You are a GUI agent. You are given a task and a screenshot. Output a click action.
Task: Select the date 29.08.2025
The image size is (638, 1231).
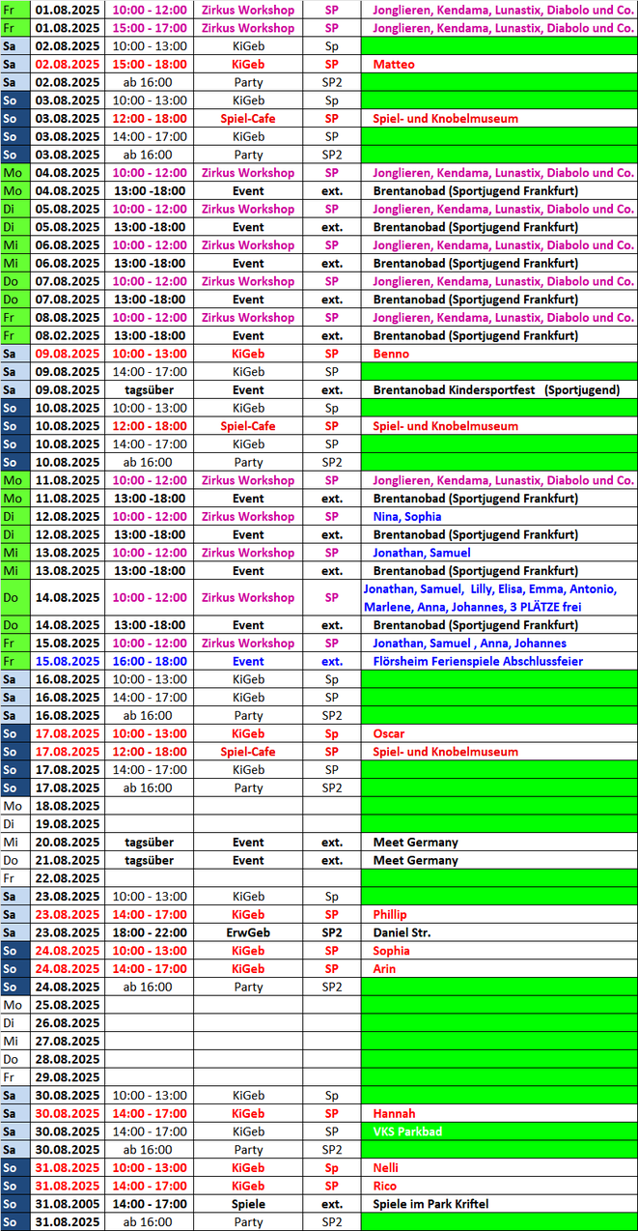67,1077
